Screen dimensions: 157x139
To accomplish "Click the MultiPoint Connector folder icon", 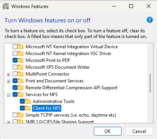I will point(21,74).
